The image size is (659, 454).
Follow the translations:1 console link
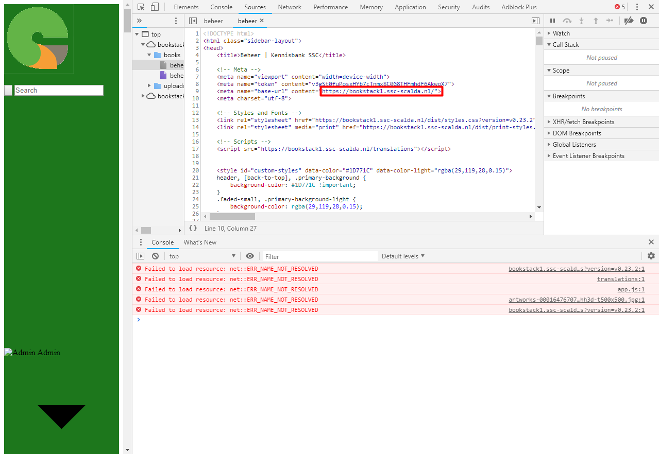621,278
